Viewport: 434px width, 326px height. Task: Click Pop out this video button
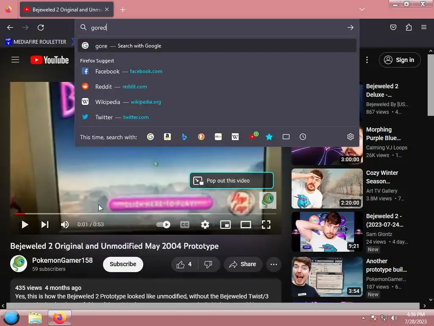coord(232,180)
